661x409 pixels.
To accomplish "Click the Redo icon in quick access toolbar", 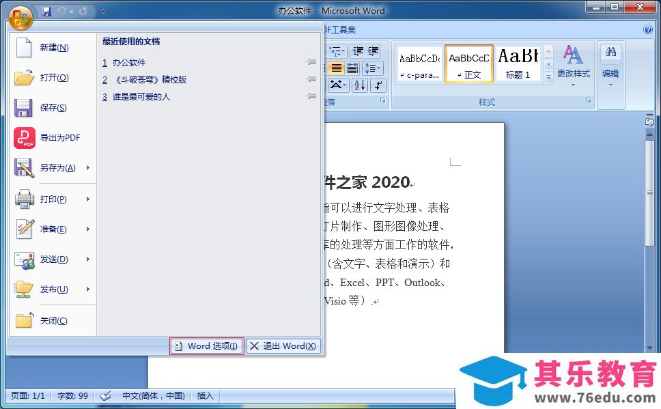I will [83, 12].
